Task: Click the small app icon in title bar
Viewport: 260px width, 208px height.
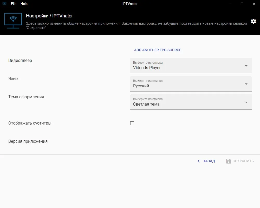Action: pyautogui.click(x=4, y=3)
